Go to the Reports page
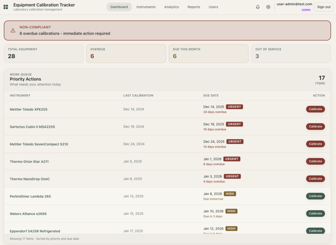This screenshot has width=336, height=245. coord(194,7)
